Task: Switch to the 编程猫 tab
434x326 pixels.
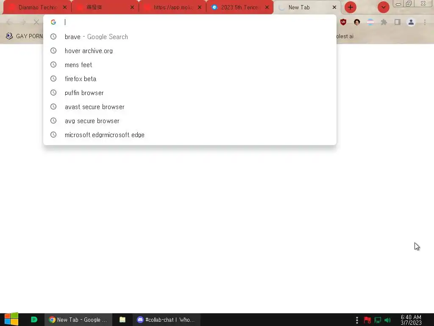Action: (x=105, y=8)
